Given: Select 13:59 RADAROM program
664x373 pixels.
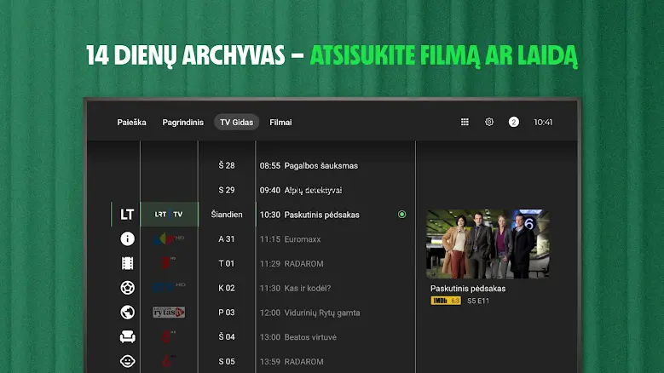Looking at the screenshot, I should click(292, 362).
